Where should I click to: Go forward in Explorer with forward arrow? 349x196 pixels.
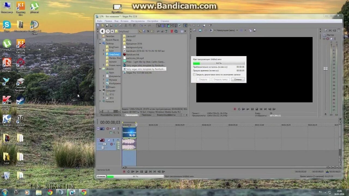(x=108, y=31)
